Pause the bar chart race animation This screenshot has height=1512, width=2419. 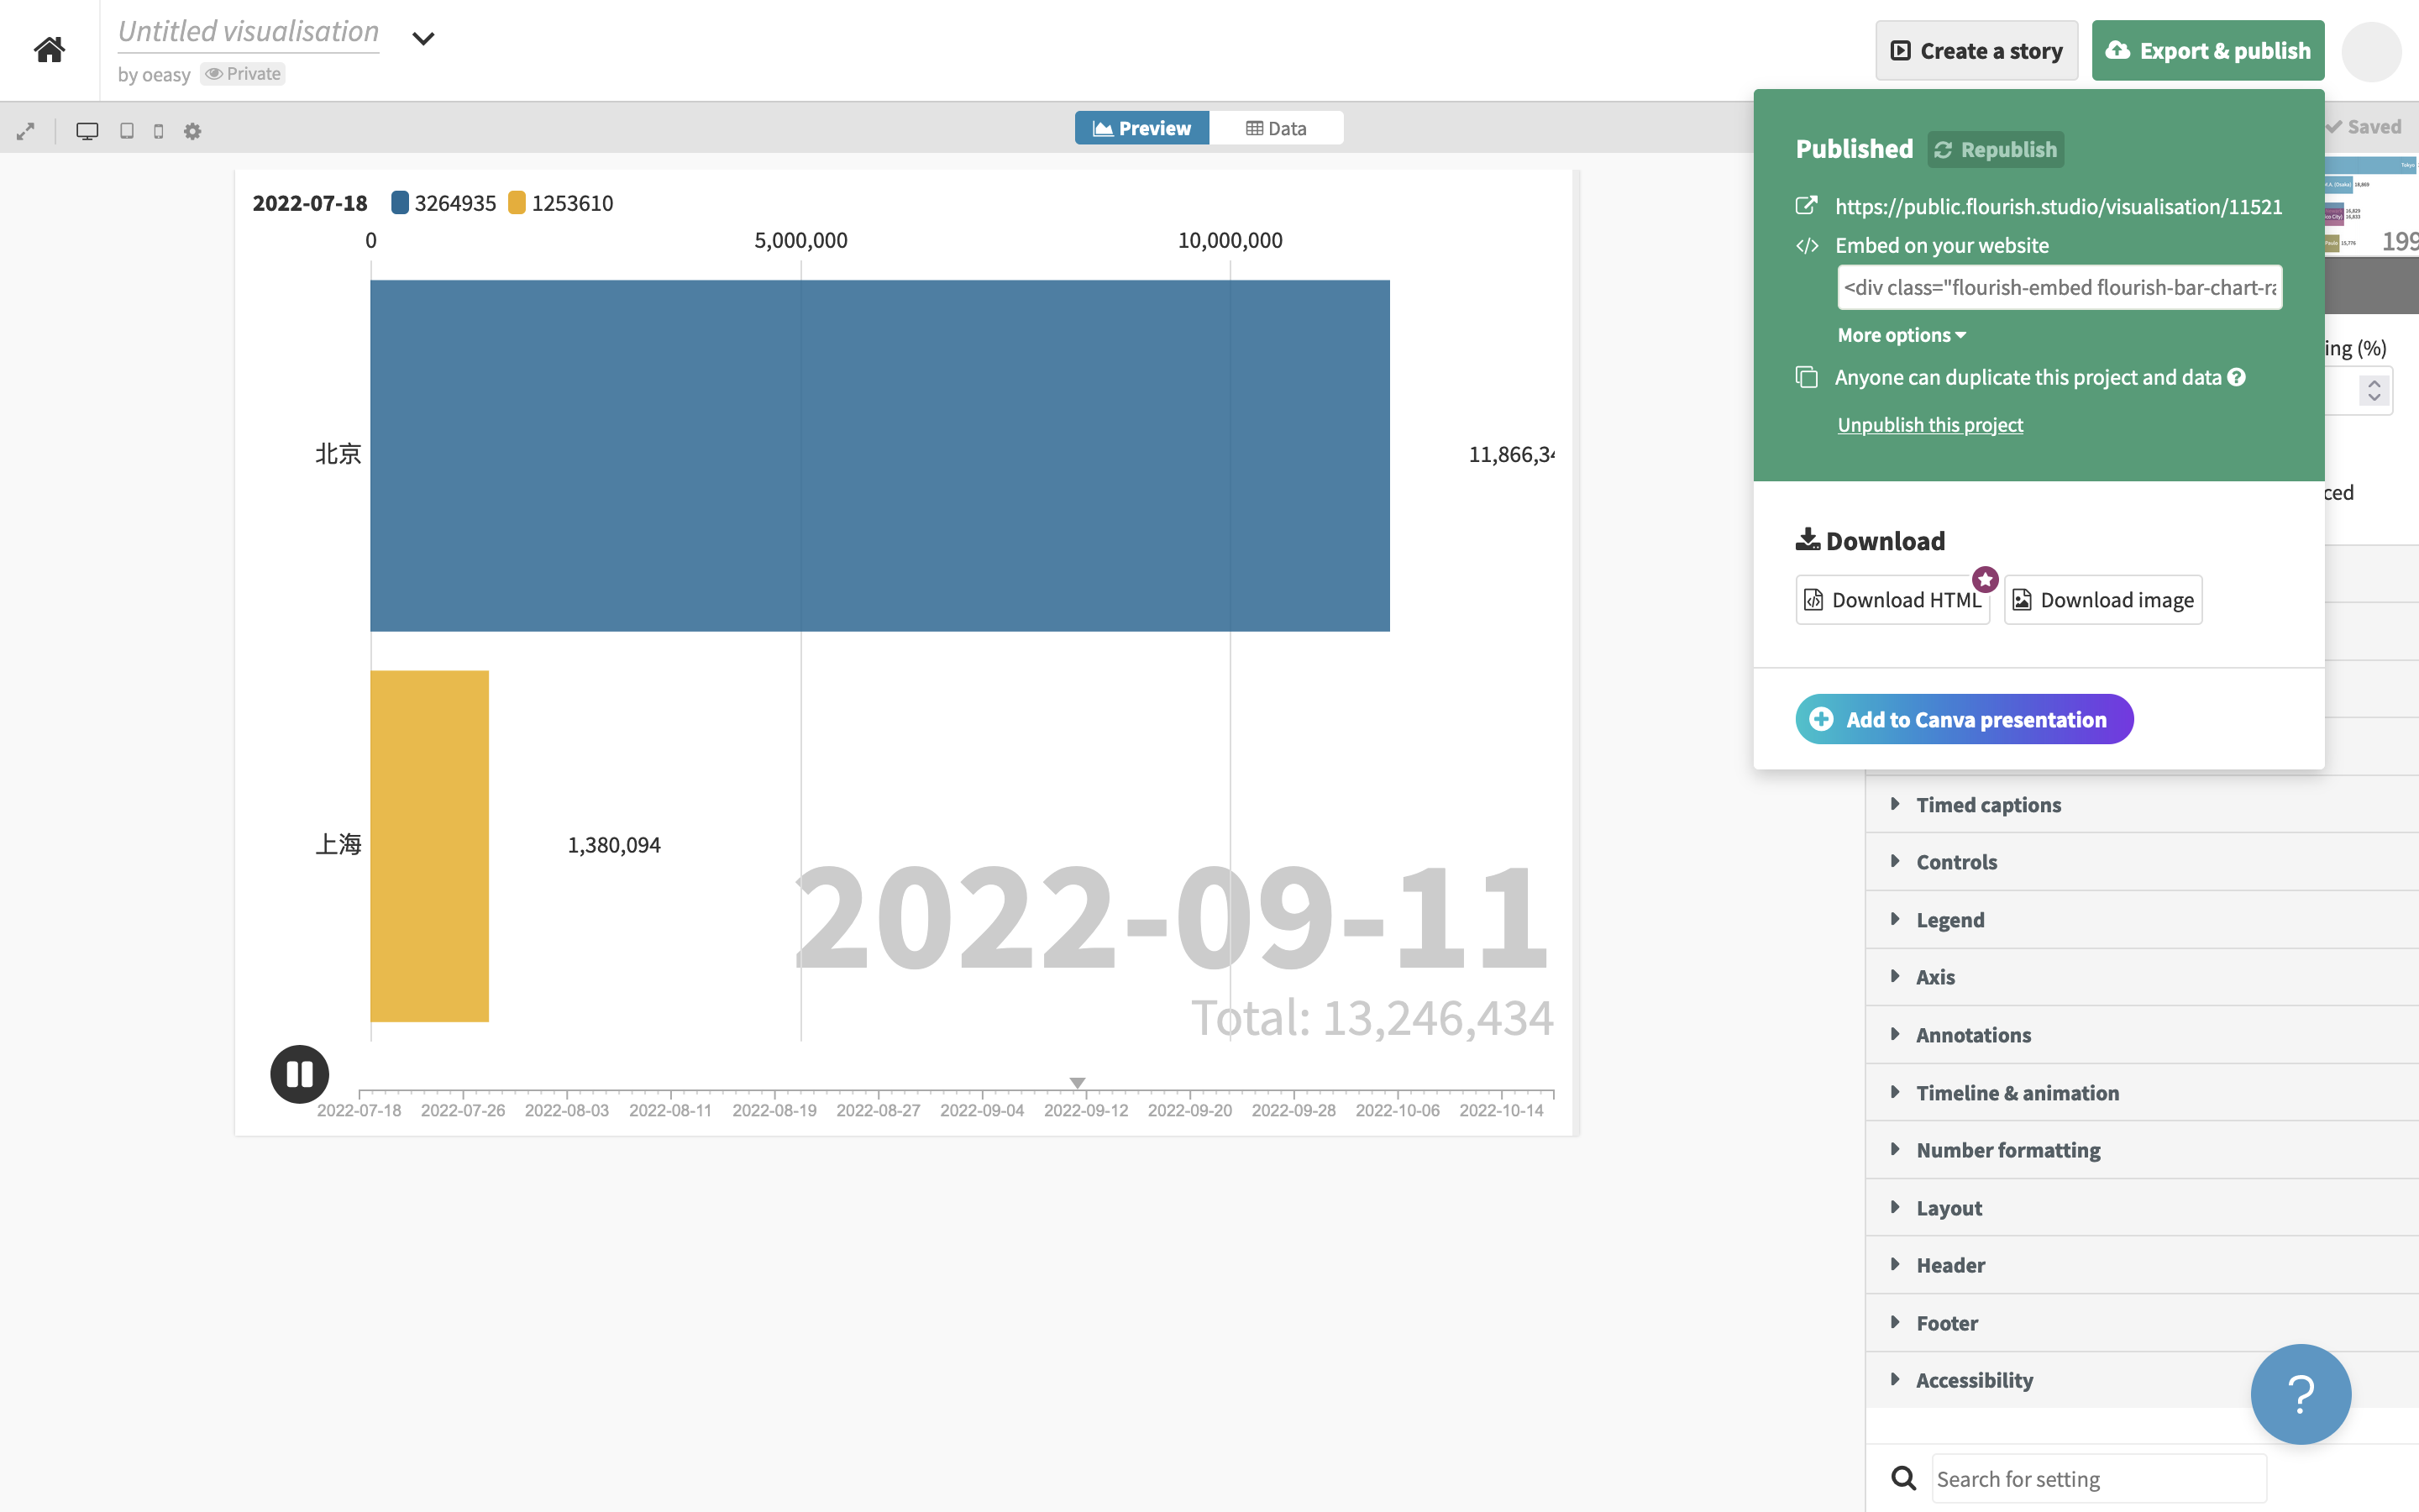click(299, 1074)
